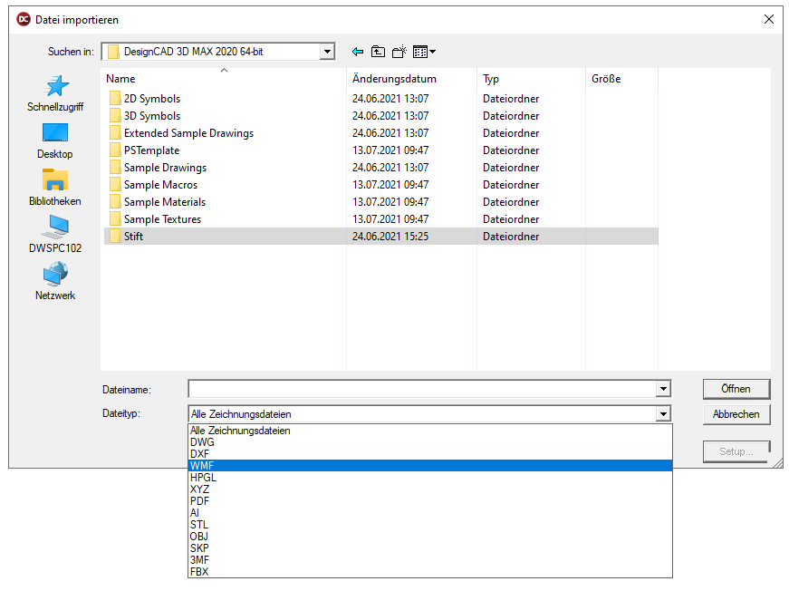
Task: Click the Schnellzugriff star icon
Action: [x=55, y=87]
